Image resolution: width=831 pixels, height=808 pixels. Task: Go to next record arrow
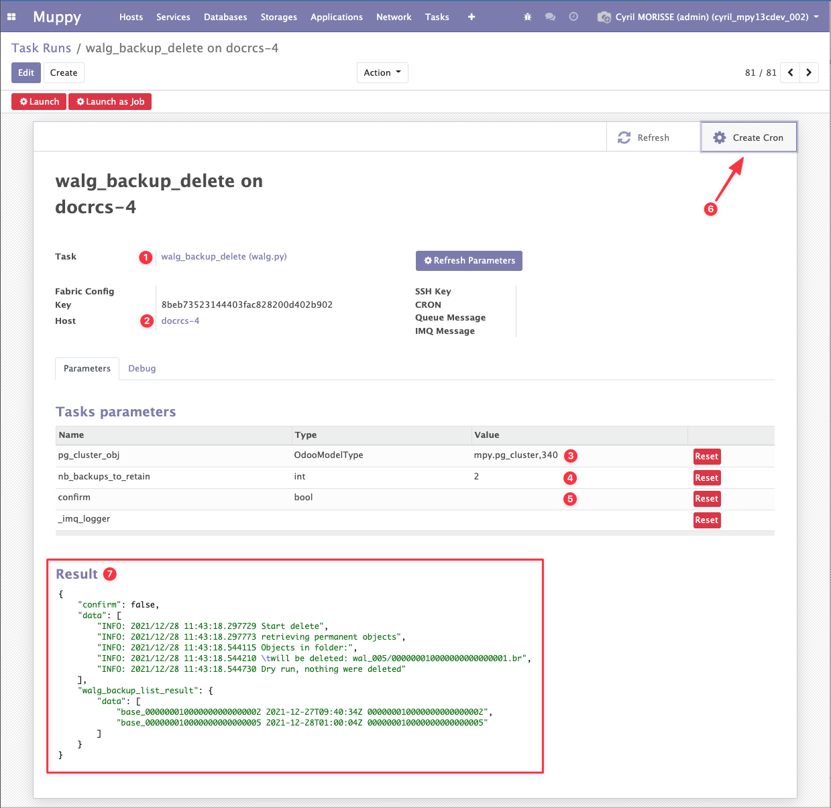[809, 72]
